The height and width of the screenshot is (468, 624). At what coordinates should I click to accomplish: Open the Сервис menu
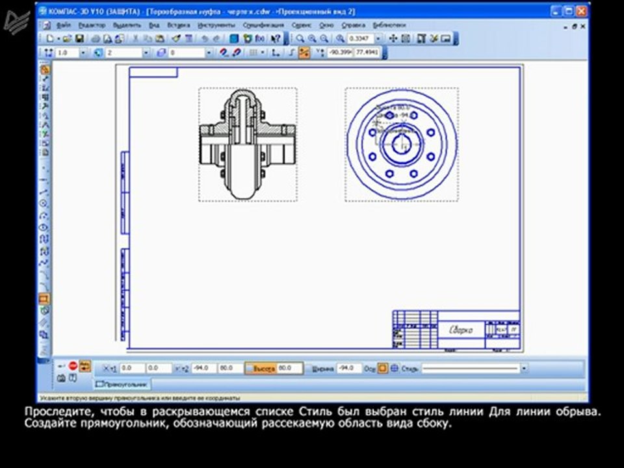point(301,25)
